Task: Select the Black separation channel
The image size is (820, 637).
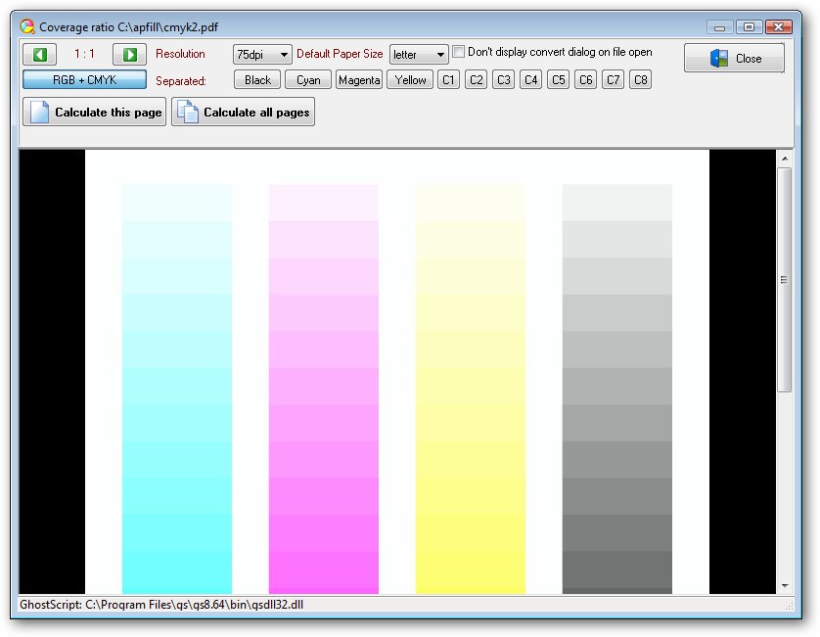Action: (x=256, y=79)
